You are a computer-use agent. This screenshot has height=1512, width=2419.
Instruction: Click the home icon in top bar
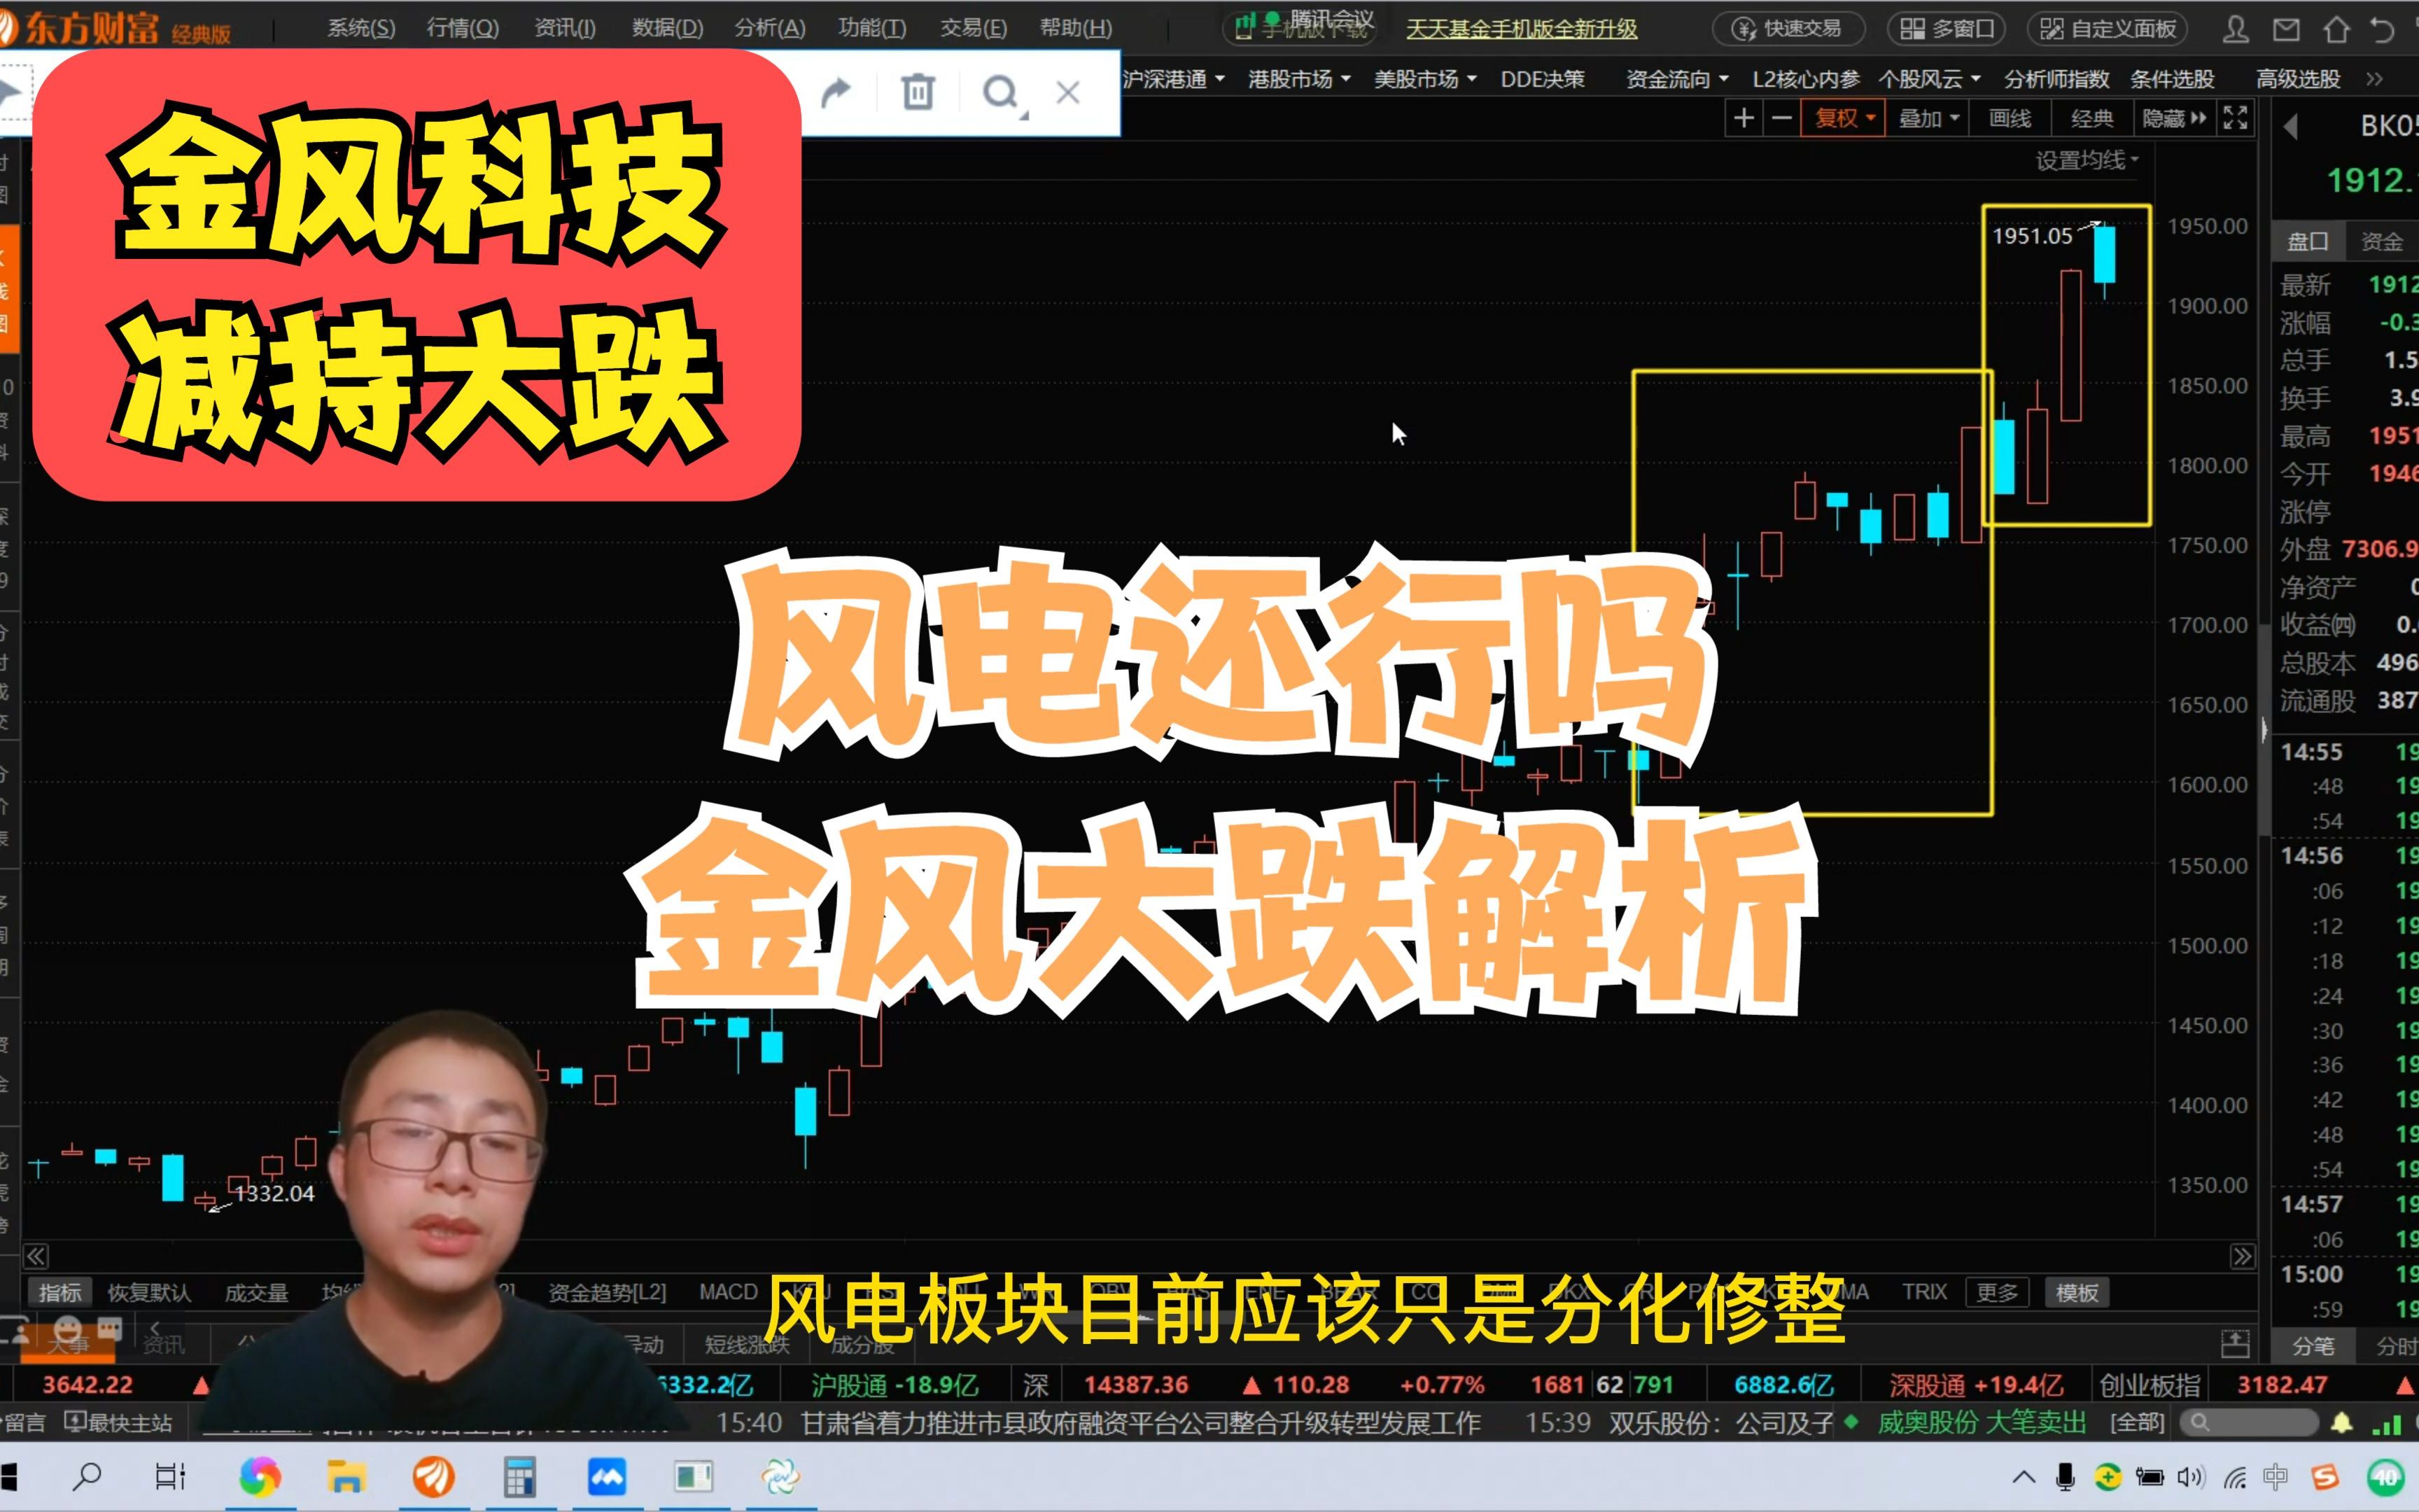coord(2336,30)
